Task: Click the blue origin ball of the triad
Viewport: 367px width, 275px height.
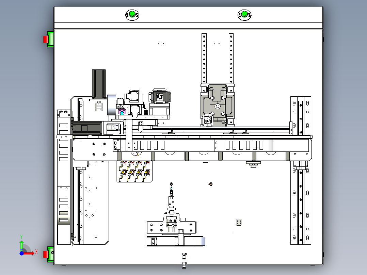Action: tap(21, 253)
